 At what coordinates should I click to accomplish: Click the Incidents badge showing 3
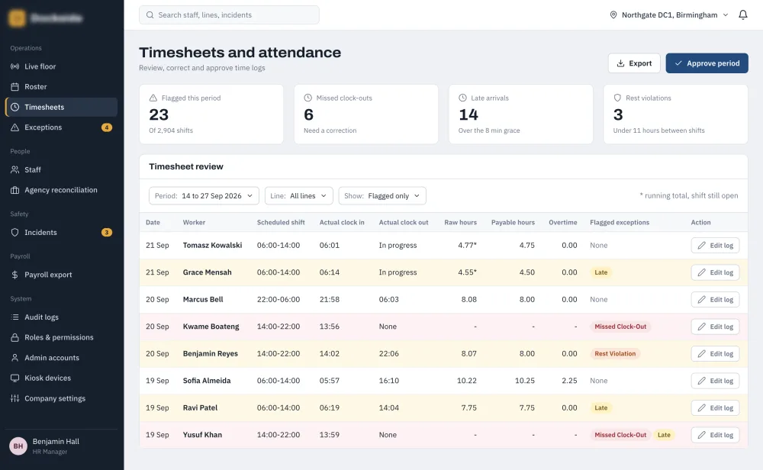(x=107, y=233)
